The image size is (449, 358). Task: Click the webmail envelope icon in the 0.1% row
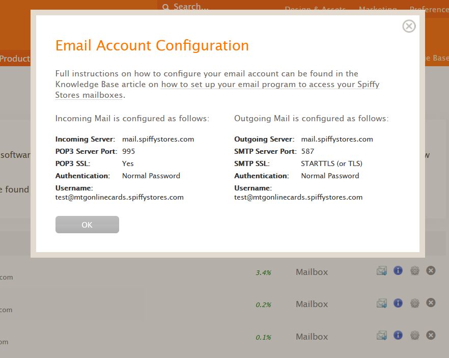point(382,336)
